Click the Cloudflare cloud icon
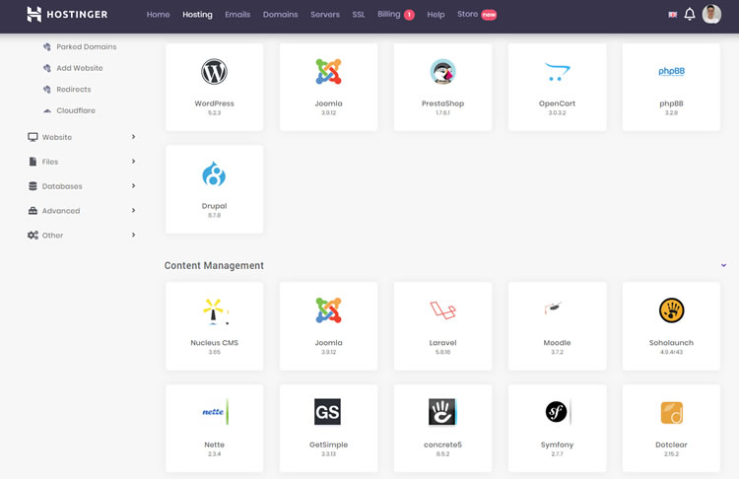Image resolution: width=739 pixels, height=479 pixels. click(47, 110)
